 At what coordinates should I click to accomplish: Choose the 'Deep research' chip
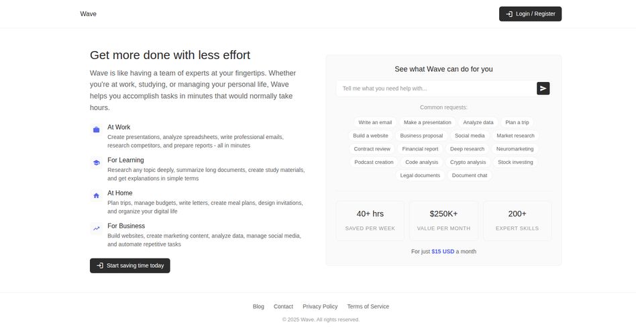[x=467, y=149]
